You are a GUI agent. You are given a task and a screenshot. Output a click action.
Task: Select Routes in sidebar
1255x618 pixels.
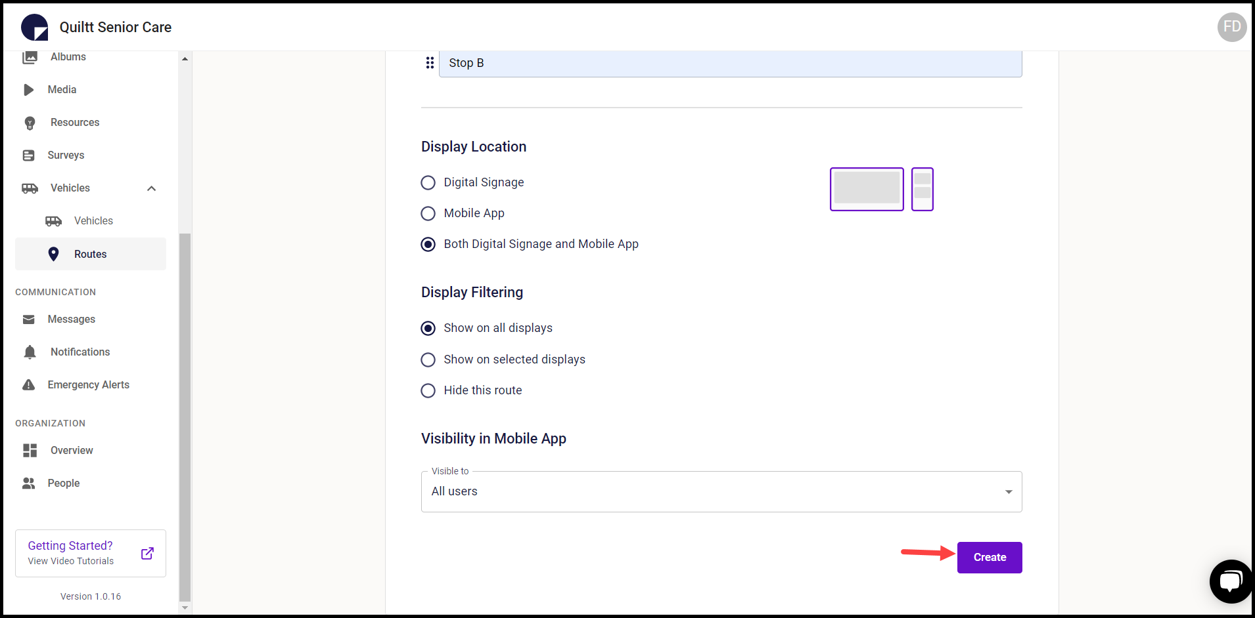(x=91, y=254)
